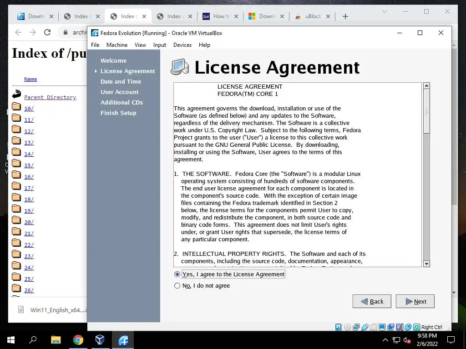Screen dimensions: 466x349
Task: Click Finish Setup step in sidebar
Action: click(118, 113)
